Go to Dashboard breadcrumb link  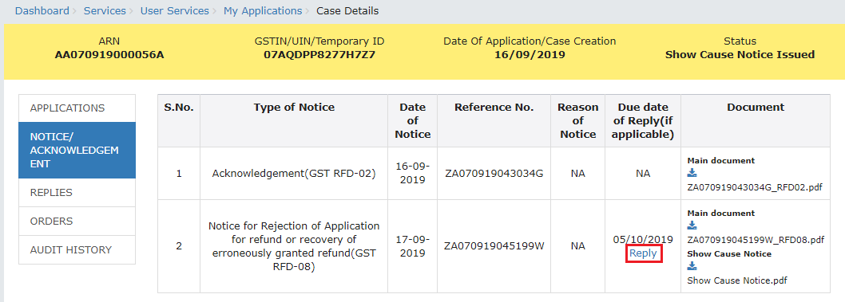(42, 10)
